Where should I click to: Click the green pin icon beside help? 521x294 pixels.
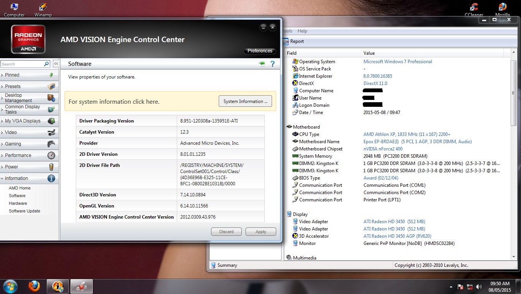[262, 64]
